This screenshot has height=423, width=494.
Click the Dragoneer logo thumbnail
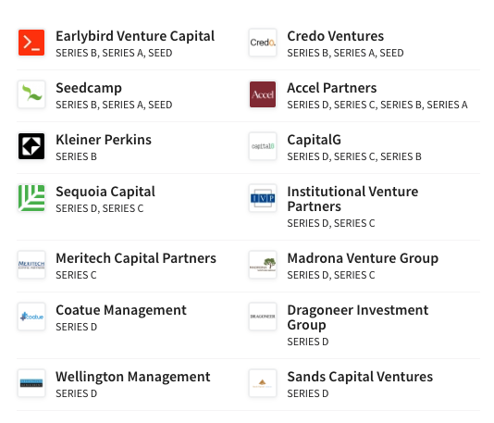(x=263, y=317)
